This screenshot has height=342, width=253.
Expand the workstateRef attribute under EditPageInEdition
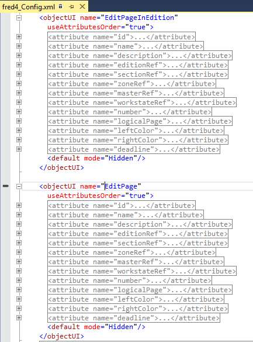(x=19, y=102)
